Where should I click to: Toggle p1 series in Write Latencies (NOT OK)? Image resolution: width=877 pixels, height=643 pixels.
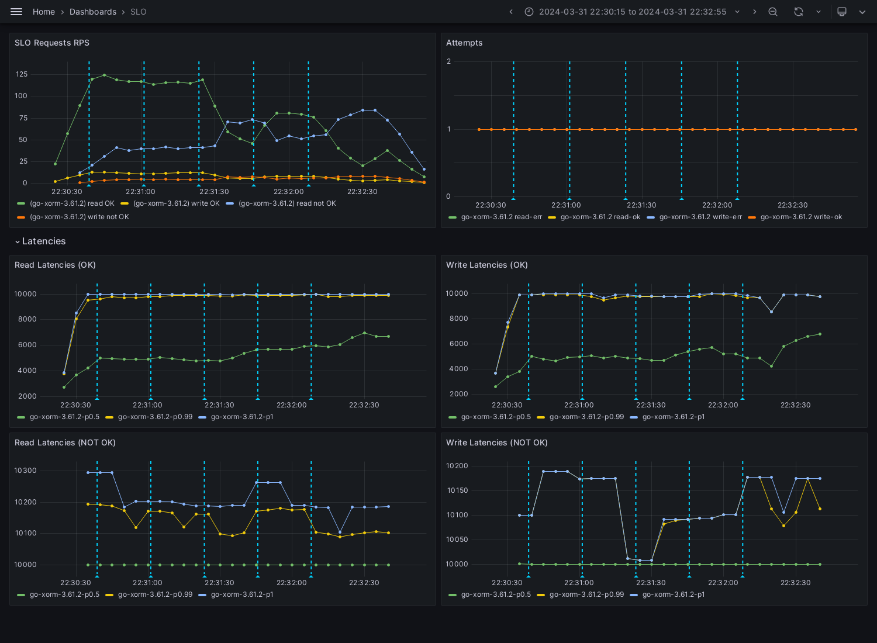click(x=674, y=594)
